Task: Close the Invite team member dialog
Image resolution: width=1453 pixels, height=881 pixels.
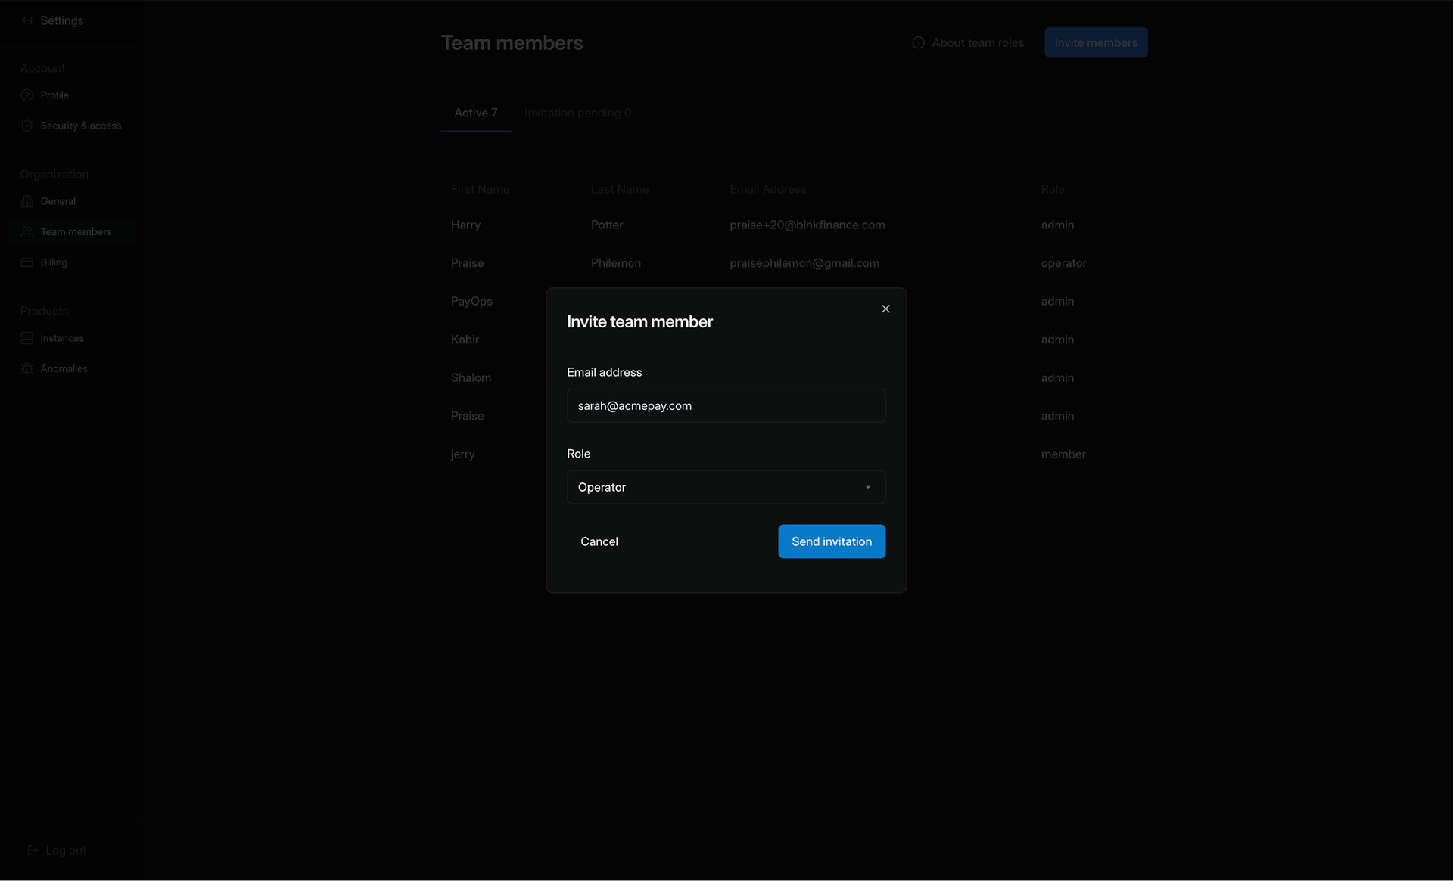Action: [x=885, y=309]
